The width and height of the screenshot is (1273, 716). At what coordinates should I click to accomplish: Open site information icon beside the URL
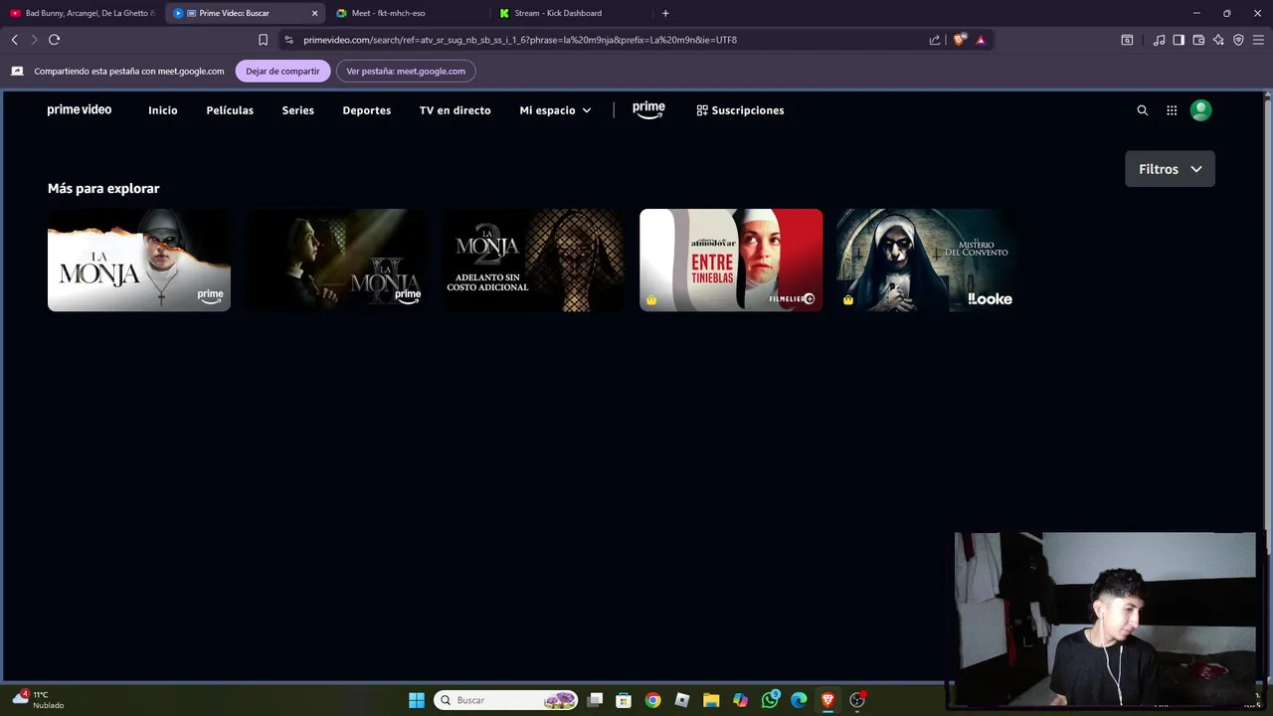[288, 40]
